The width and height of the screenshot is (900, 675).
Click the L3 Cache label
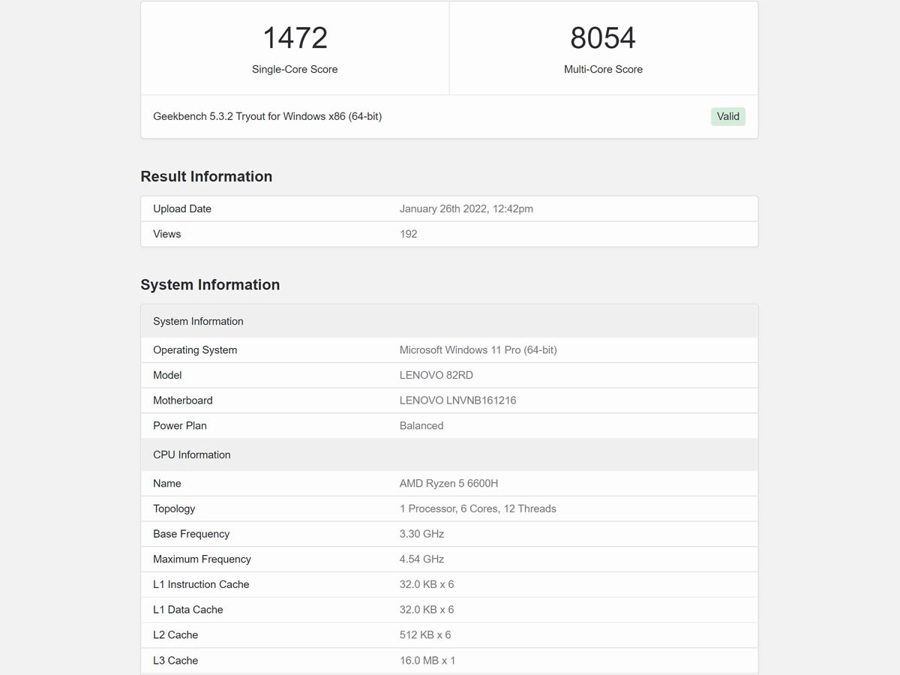(x=175, y=661)
